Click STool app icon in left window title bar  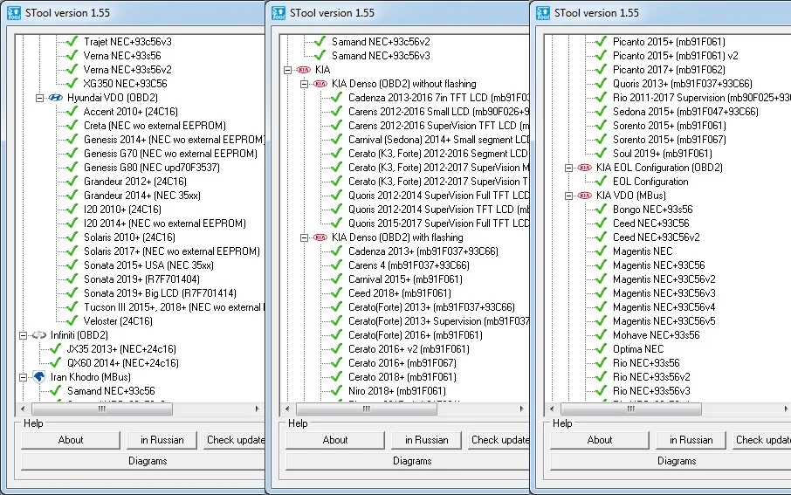point(14,13)
